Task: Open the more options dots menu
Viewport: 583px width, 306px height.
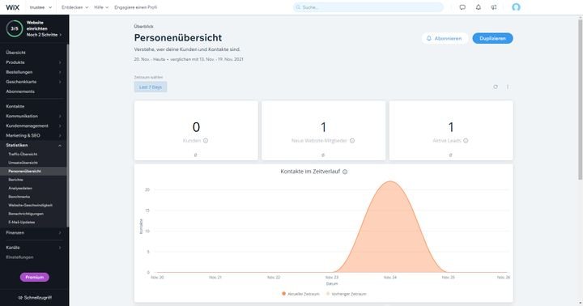Action: pyautogui.click(x=508, y=87)
